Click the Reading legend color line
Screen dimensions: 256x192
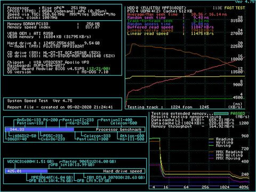point(211,139)
